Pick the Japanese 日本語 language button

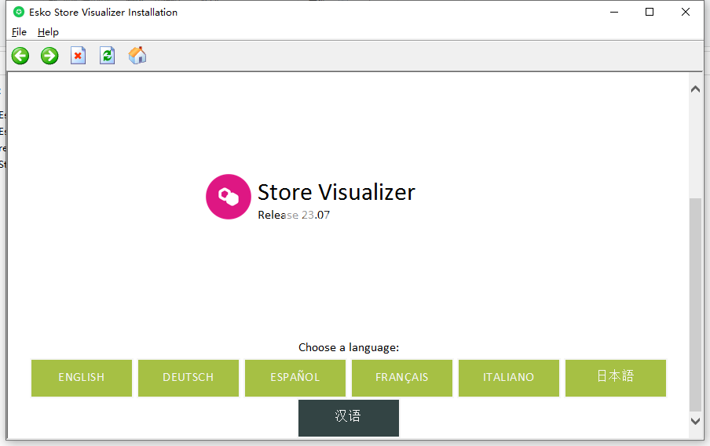616,378
